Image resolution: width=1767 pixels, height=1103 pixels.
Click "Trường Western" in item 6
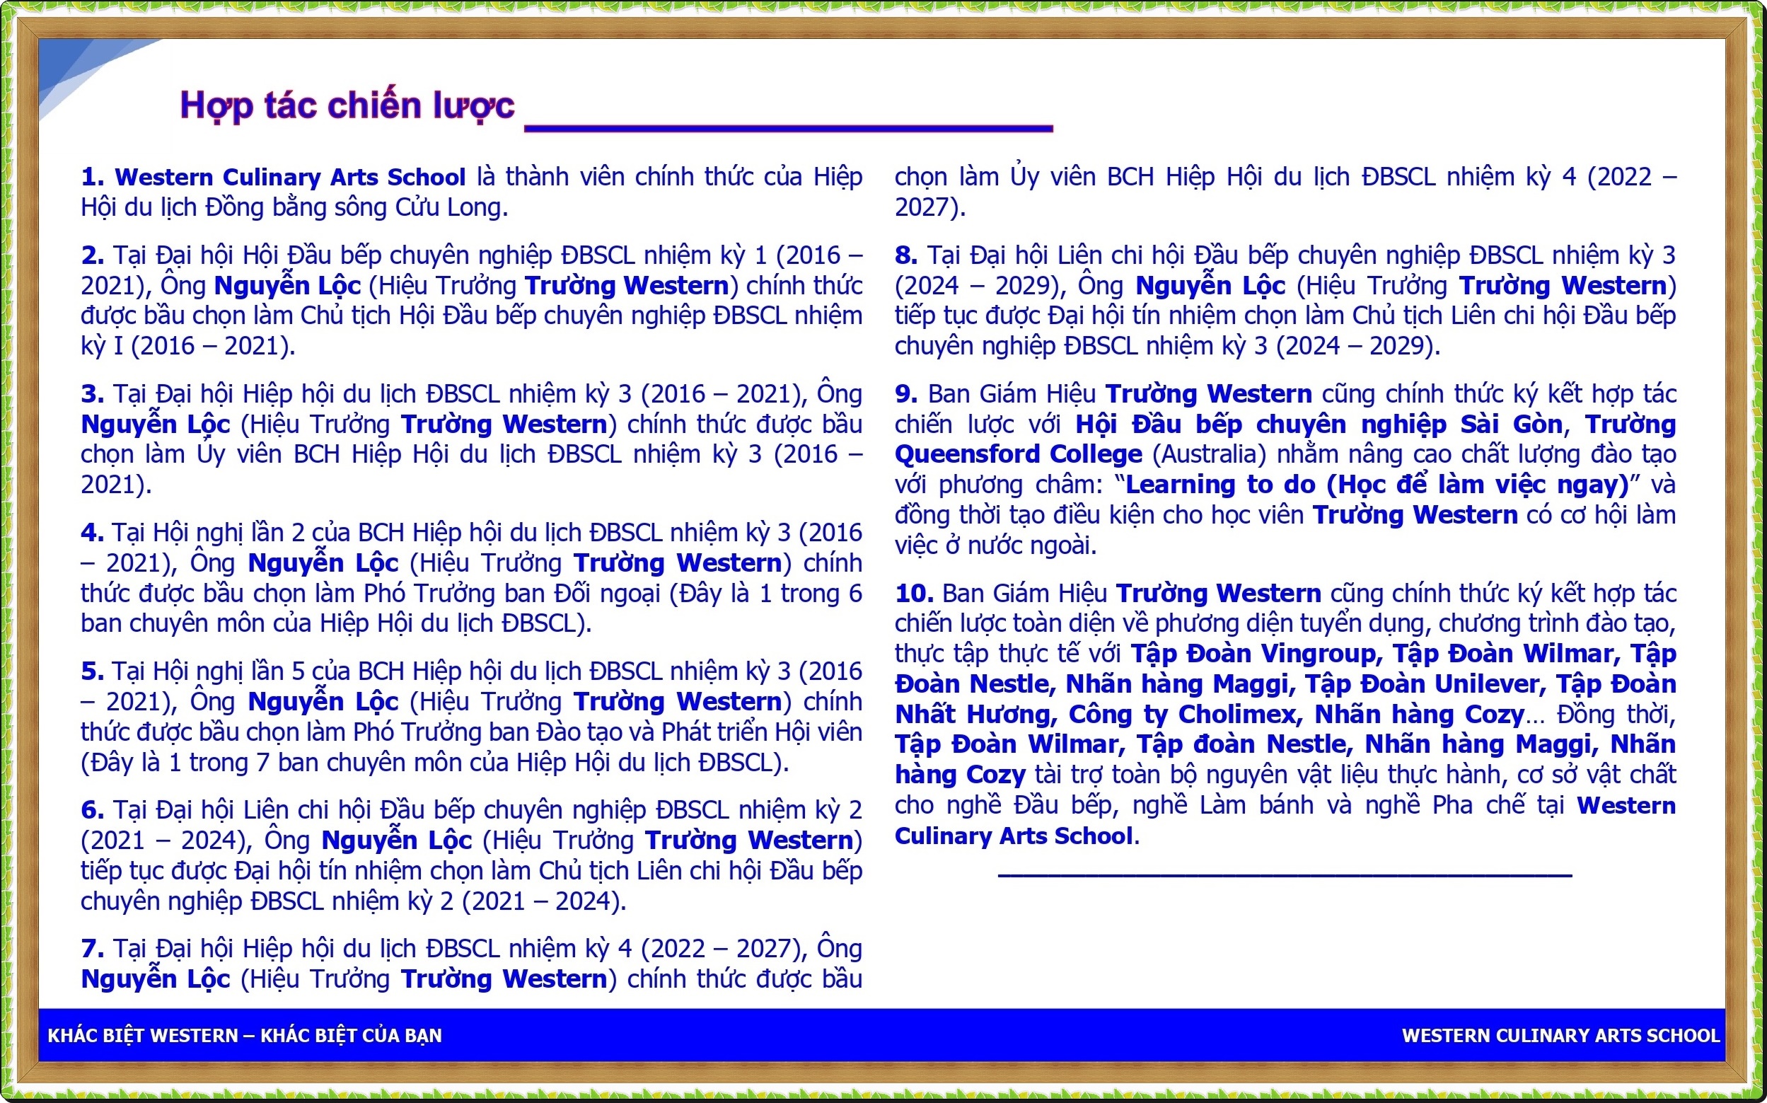[749, 841]
